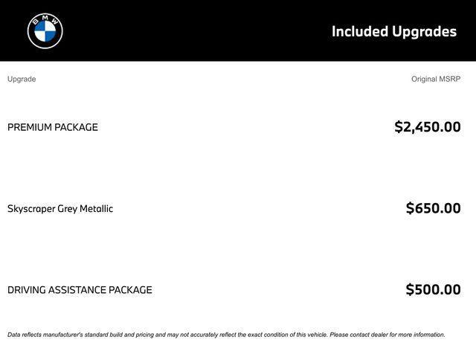This screenshot has height=357, width=476.
Task: Click the $2,450.00 price
Action: [x=427, y=127]
